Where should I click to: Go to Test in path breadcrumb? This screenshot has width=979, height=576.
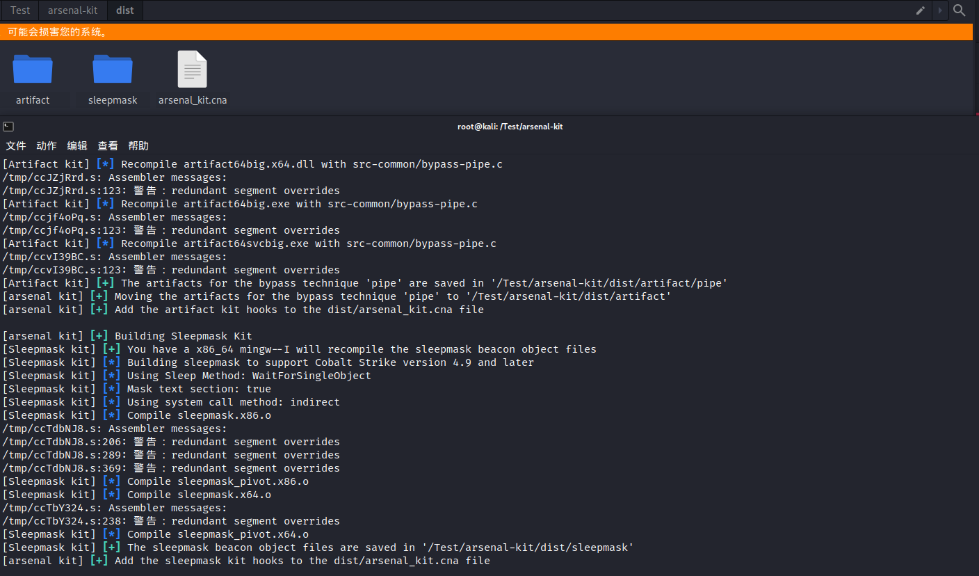tap(20, 10)
